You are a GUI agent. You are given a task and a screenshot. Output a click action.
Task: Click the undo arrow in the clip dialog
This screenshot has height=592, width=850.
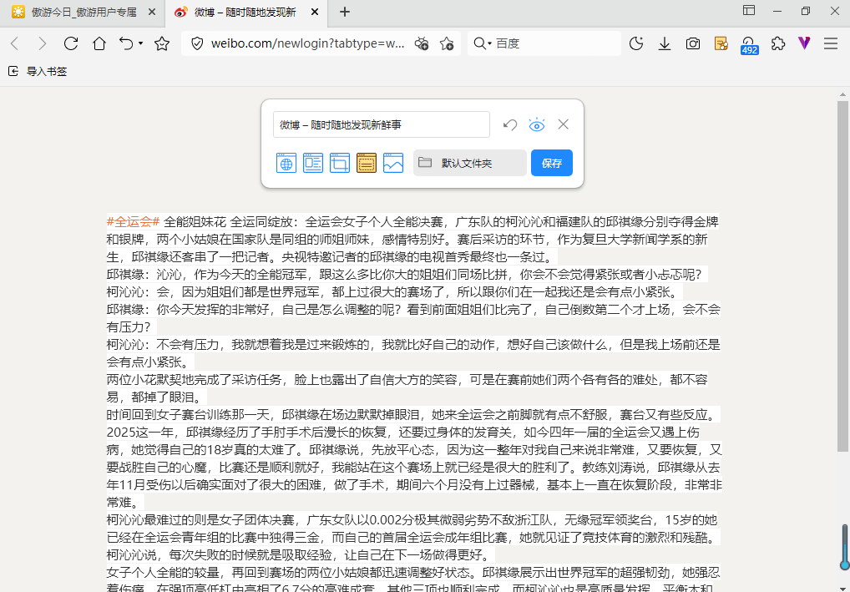[509, 124]
